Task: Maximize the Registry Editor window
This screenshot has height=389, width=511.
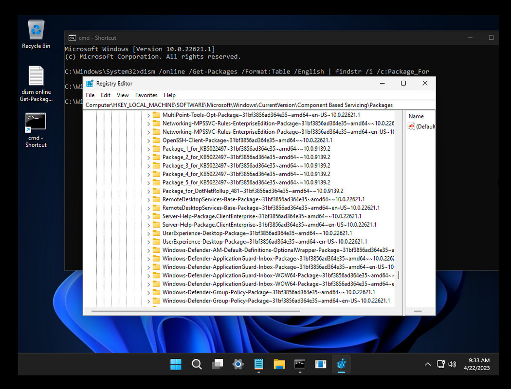Action: (x=403, y=83)
